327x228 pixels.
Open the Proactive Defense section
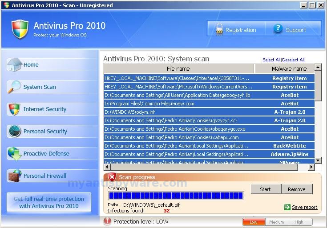pos(52,154)
